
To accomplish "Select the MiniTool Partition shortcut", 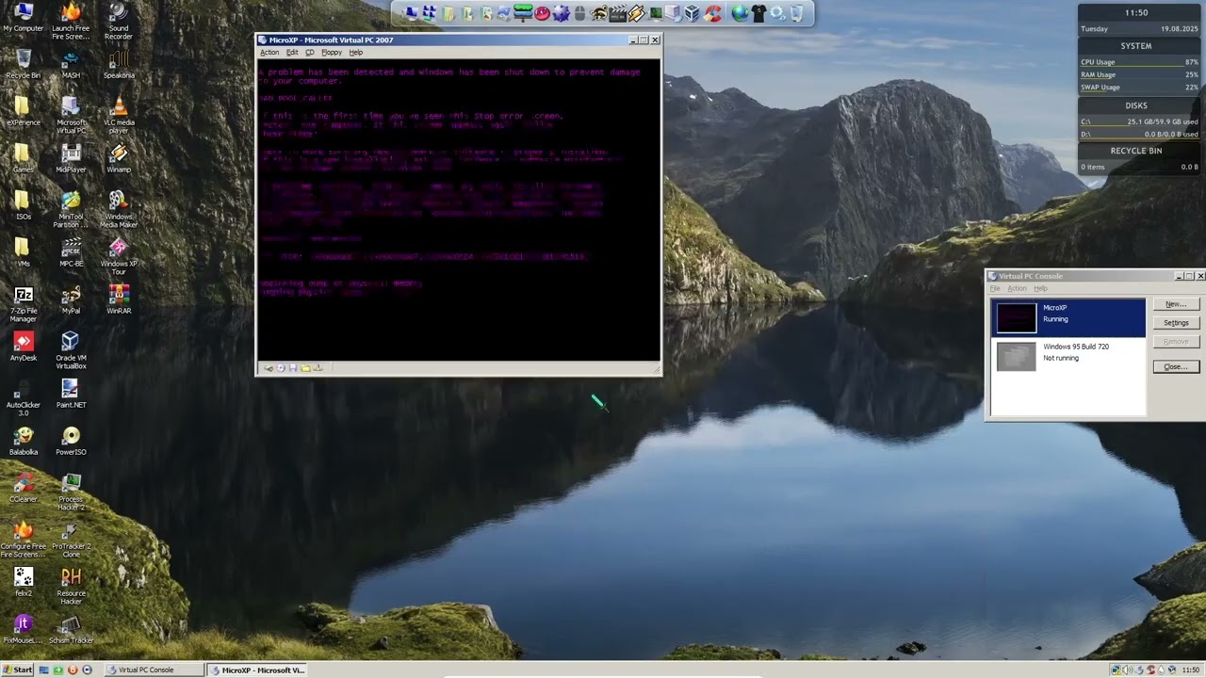I will [71, 209].
